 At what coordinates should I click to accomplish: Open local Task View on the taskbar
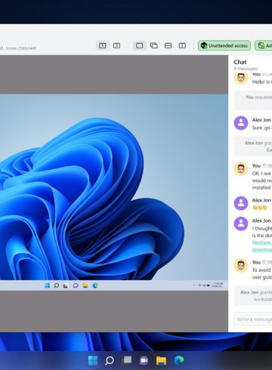click(x=127, y=360)
